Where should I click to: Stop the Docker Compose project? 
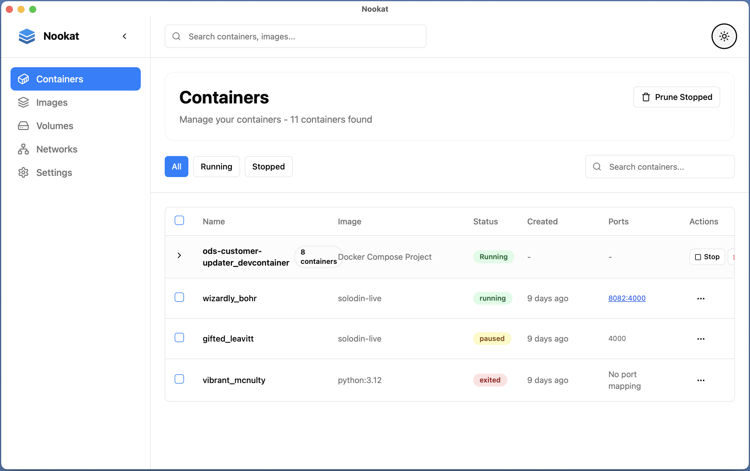click(x=707, y=257)
